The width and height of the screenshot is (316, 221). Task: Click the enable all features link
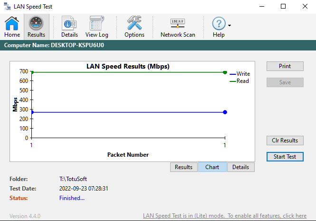tap(225, 216)
